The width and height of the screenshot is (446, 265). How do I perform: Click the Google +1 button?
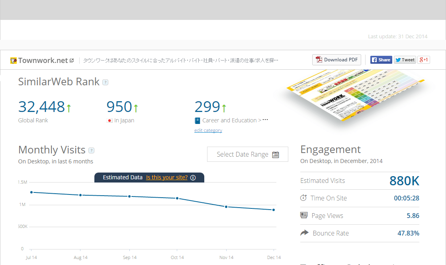point(424,60)
